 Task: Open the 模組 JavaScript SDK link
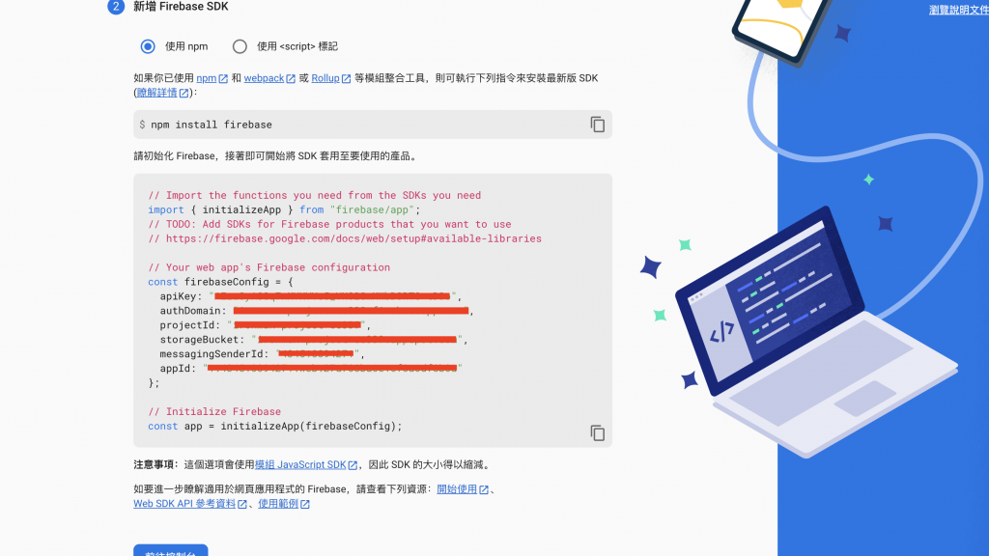pos(300,464)
